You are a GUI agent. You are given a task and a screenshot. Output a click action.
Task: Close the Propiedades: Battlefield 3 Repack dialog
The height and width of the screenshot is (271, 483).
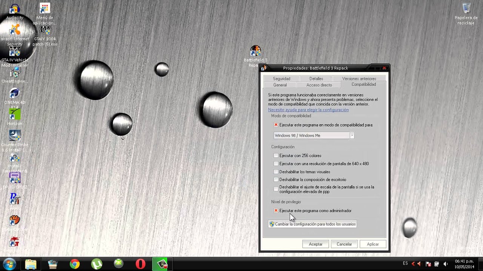click(384, 68)
